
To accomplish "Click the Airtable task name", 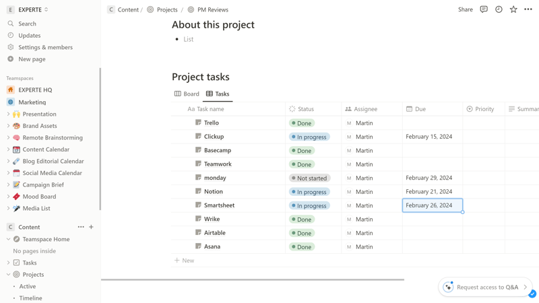I will [x=214, y=232].
